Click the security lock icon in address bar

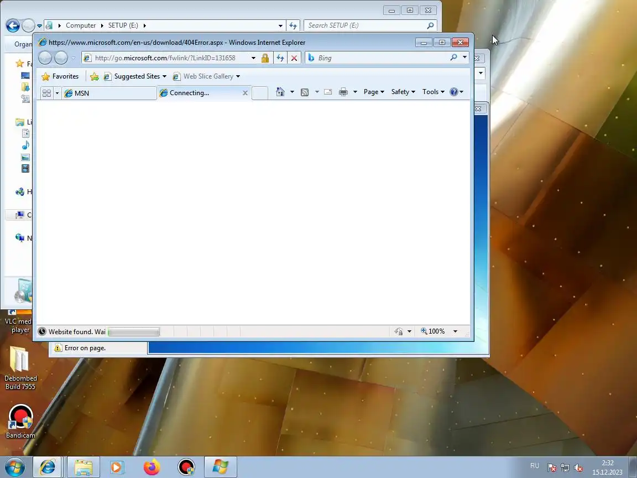point(265,58)
